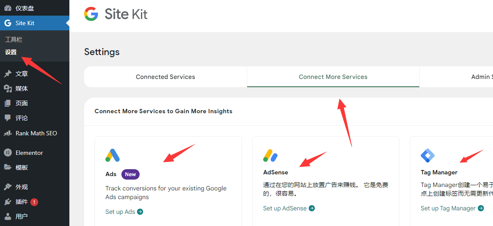The image size is (493, 226).
Task: Click the pages icon beside 页面
Action: [8, 103]
